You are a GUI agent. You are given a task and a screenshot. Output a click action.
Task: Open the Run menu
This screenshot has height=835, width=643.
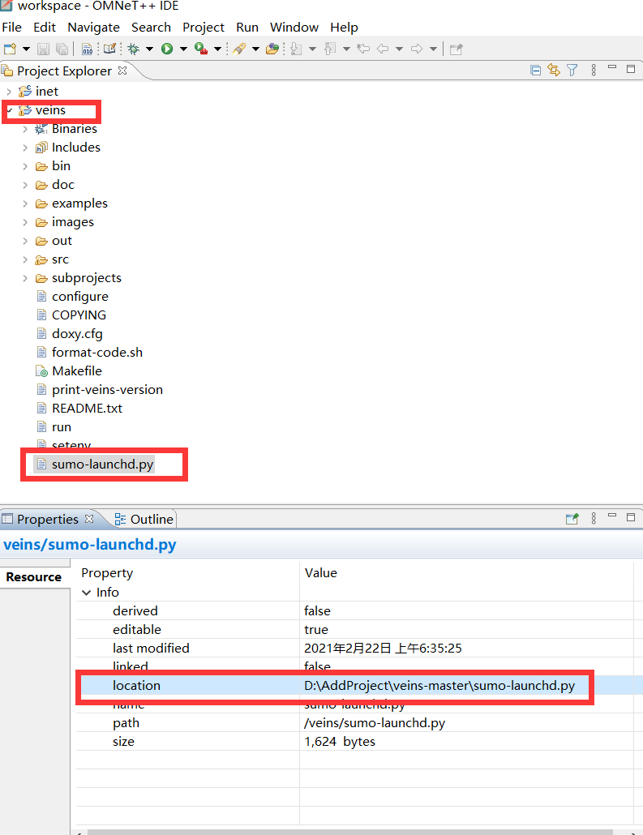pyautogui.click(x=247, y=28)
